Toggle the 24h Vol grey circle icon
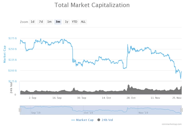The height and width of the screenshot is (126, 184). [99, 120]
